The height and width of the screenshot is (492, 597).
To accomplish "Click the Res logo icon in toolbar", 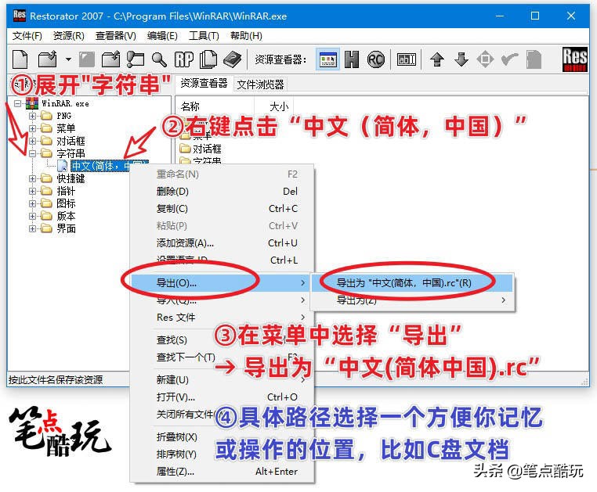I will tap(575, 59).
